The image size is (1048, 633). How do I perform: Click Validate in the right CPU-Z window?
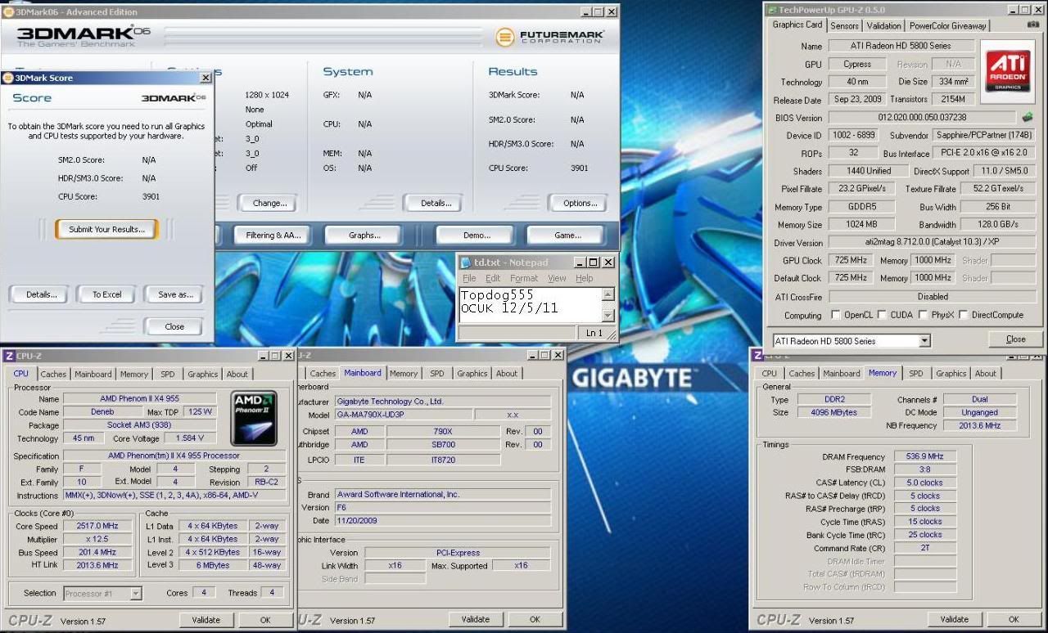(x=954, y=619)
